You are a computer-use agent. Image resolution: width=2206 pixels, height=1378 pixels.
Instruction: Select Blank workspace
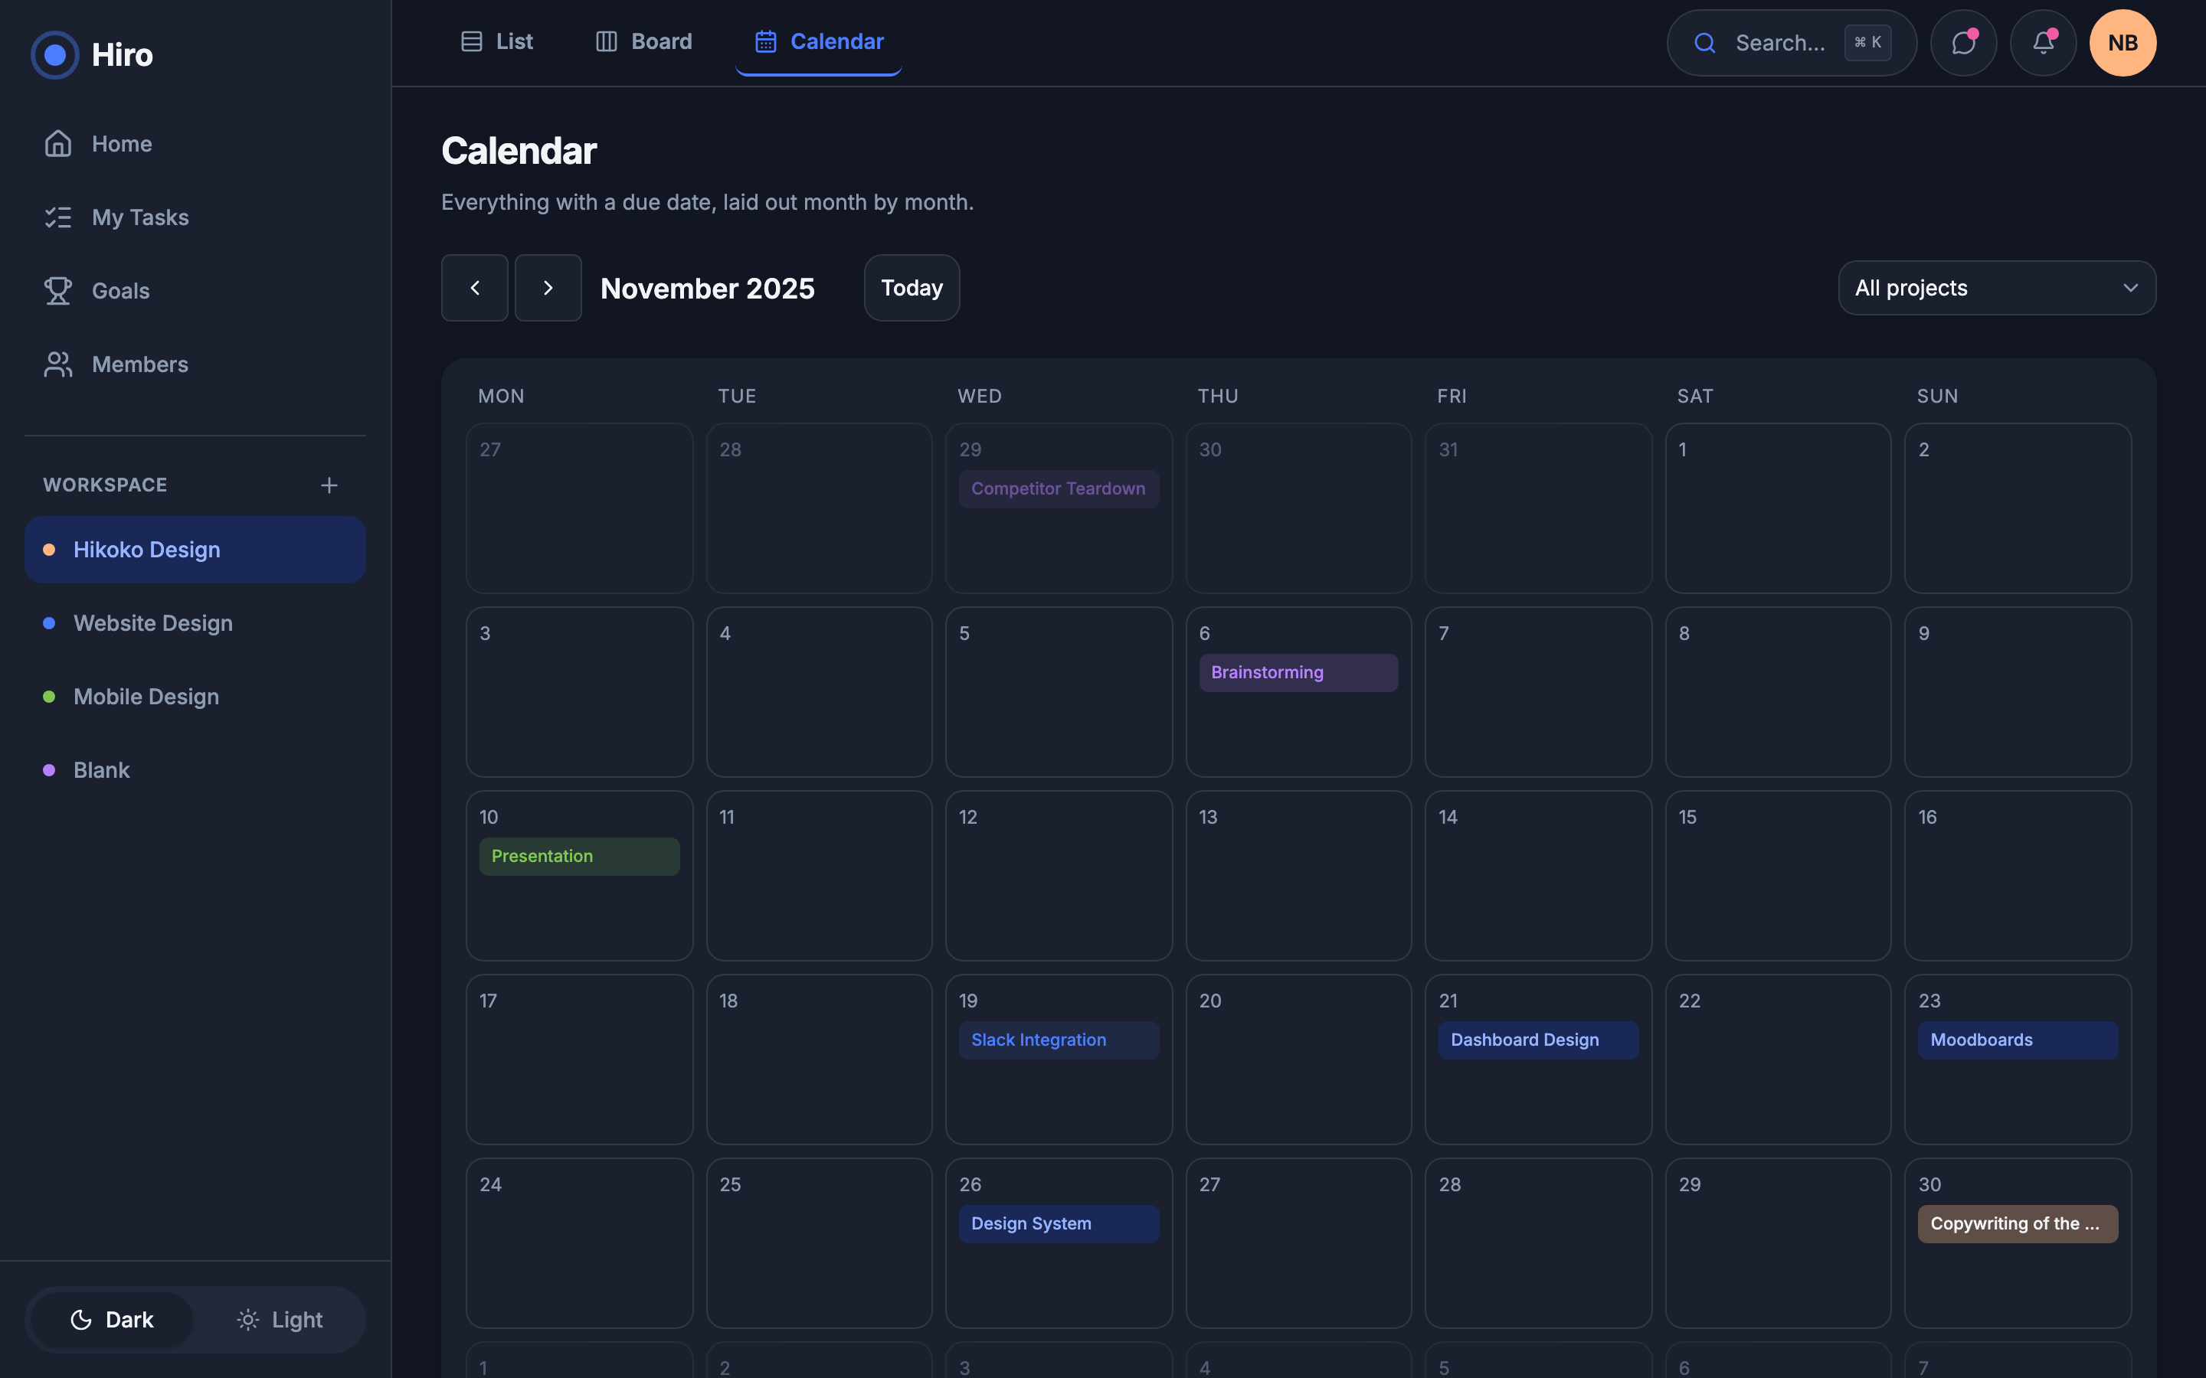(195, 770)
